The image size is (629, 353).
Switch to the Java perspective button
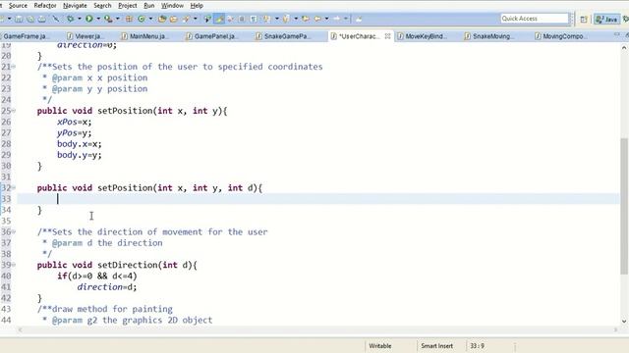click(x=607, y=19)
